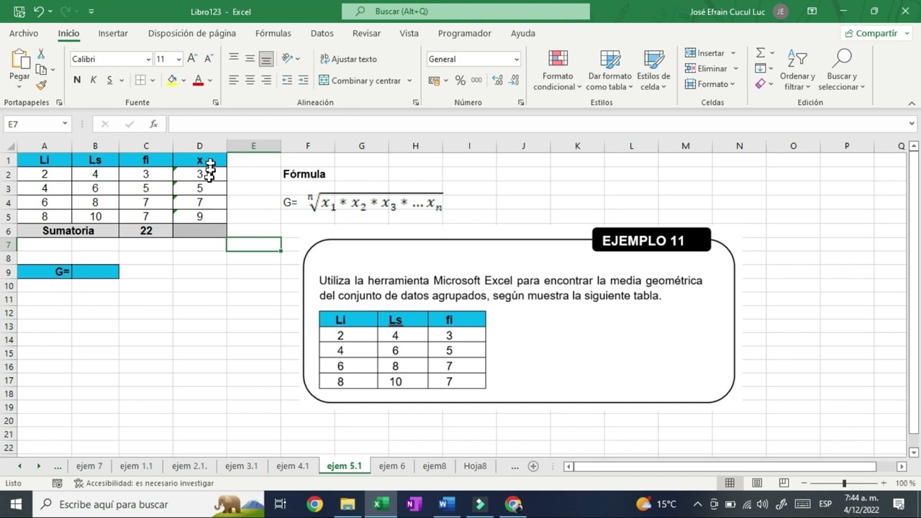Click the Borders icon
Screen dimensions: 921x518
click(140, 81)
